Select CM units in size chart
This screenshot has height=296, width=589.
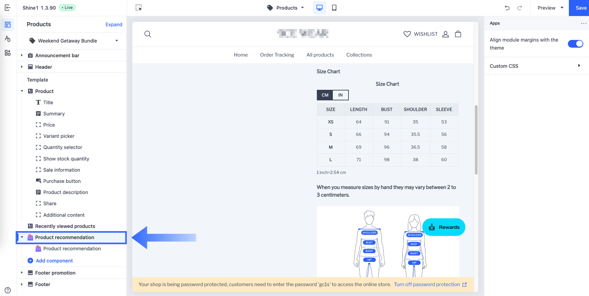(325, 95)
